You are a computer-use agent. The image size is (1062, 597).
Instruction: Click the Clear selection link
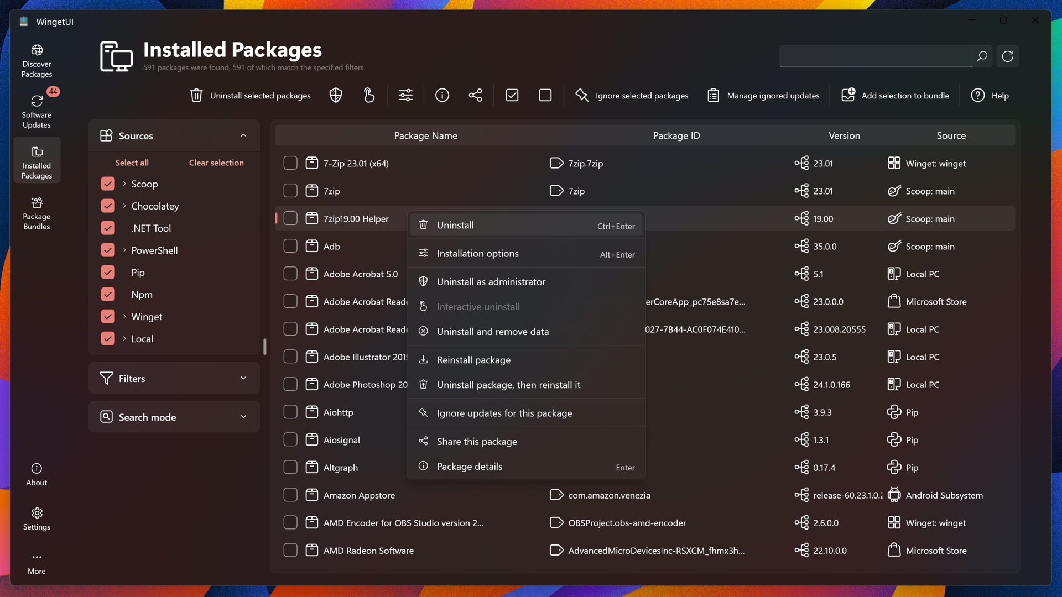pyautogui.click(x=216, y=163)
